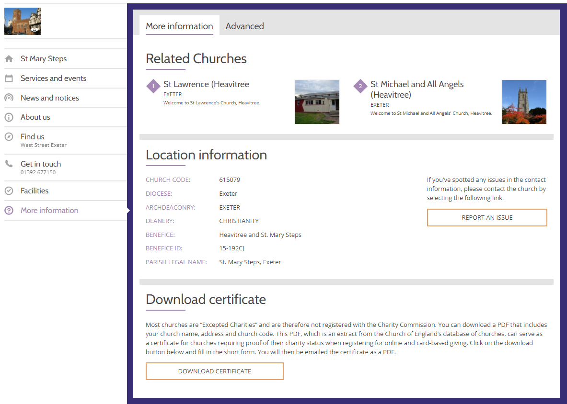Click the St Michael tower photo
The height and width of the screenshot is (404, 567).
pyautogui.click(x=524, y=101)
